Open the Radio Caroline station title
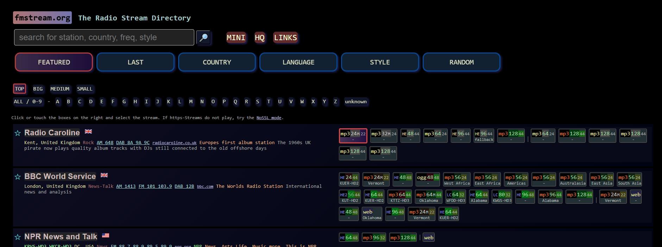662x247 pixels. (52, 133)
